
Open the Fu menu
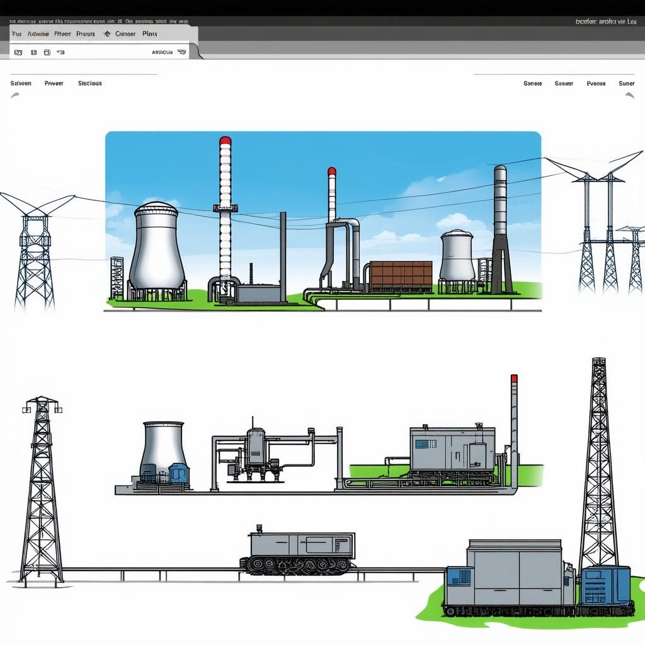pos(16,34)
